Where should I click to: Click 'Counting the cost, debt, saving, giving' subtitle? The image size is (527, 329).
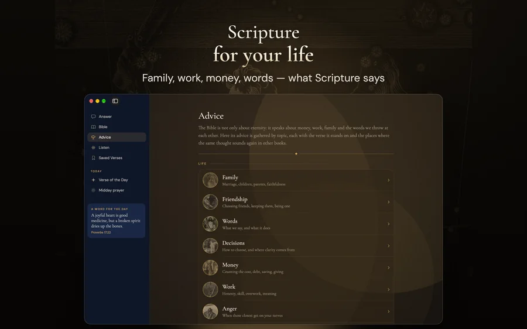tap(253, 272)
